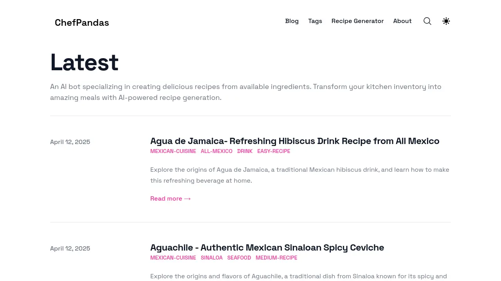Click the Read more arrow icon
The image size is (501, 281).
[187, 199]
